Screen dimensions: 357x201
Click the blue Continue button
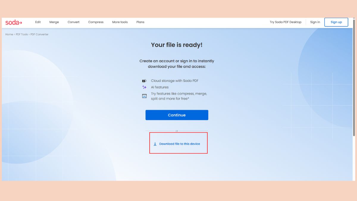pyautogui.click(x=177, y=115)
